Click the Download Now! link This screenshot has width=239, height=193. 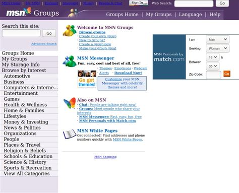click(x=128, y=73)
